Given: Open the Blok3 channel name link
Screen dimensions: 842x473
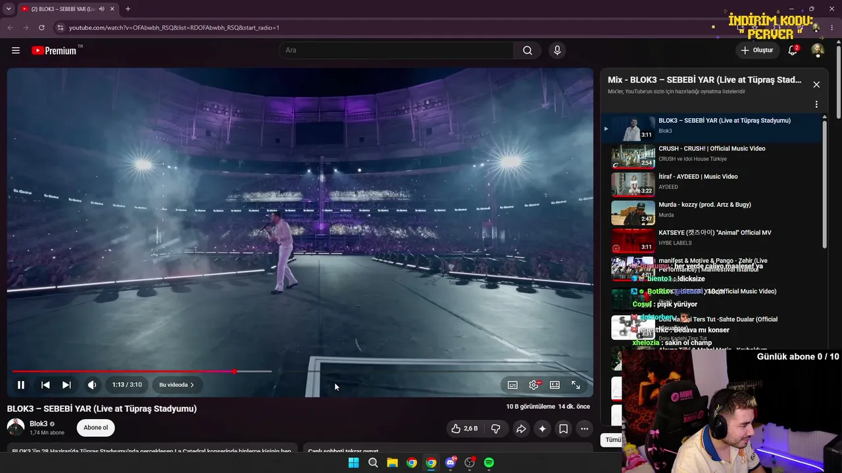Looking at the screenshot, I should pos(39,424).
